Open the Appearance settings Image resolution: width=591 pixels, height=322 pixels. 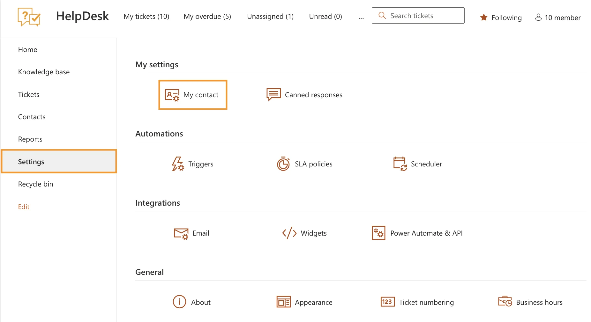(x=304, y=302)
